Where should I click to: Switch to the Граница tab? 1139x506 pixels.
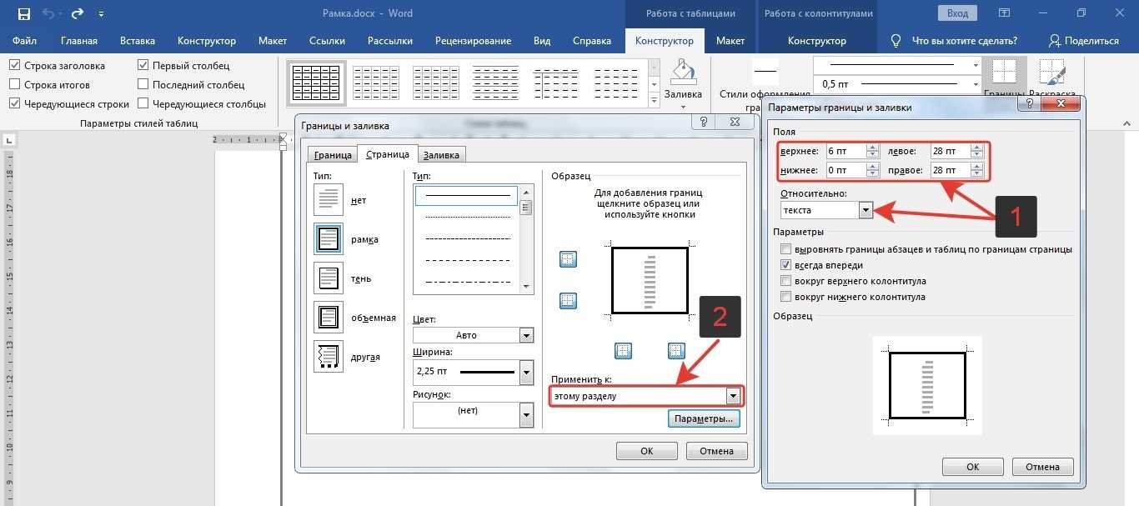pyautogui.click(x=332, y=155)
